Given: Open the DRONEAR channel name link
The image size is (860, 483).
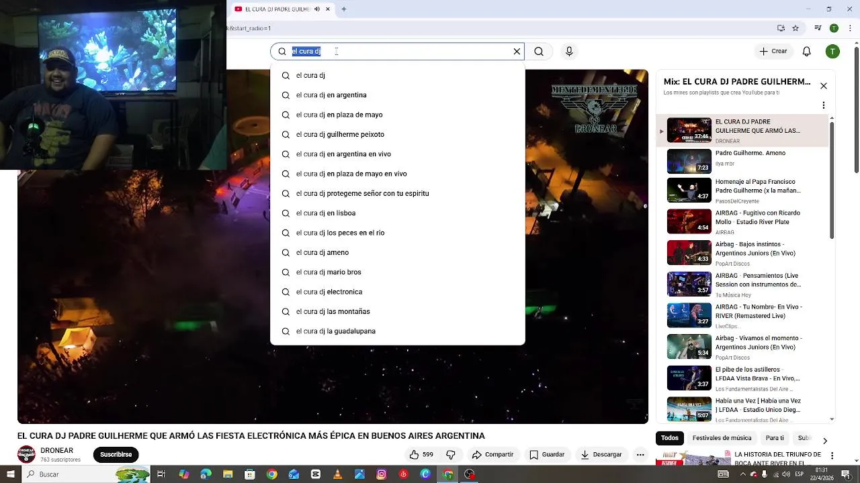Looking at the screenshot, I should 56,451.
